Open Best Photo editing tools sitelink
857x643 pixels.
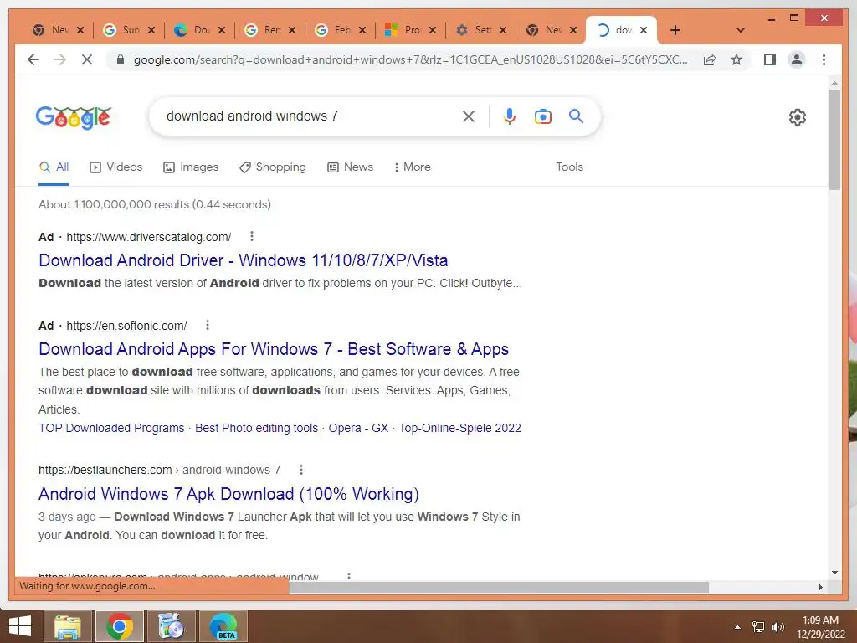pyautogui.click(x=256, y=428)
